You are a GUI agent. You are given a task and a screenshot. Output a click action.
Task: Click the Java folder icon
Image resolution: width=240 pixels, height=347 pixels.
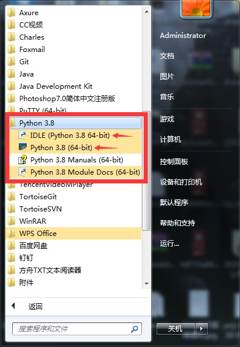(x=11, y=74)
